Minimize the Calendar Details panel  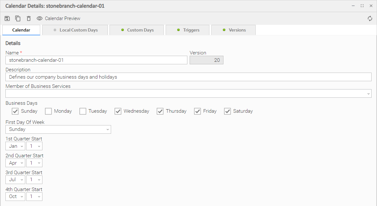coord(353,6)
